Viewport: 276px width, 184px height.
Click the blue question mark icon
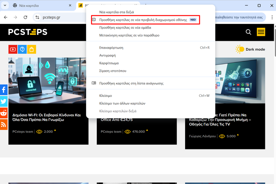(22, 49)
